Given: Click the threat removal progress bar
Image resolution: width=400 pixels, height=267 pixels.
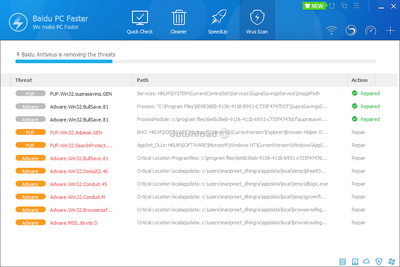Looking at the screenshot, I should [x=196, y=61].
